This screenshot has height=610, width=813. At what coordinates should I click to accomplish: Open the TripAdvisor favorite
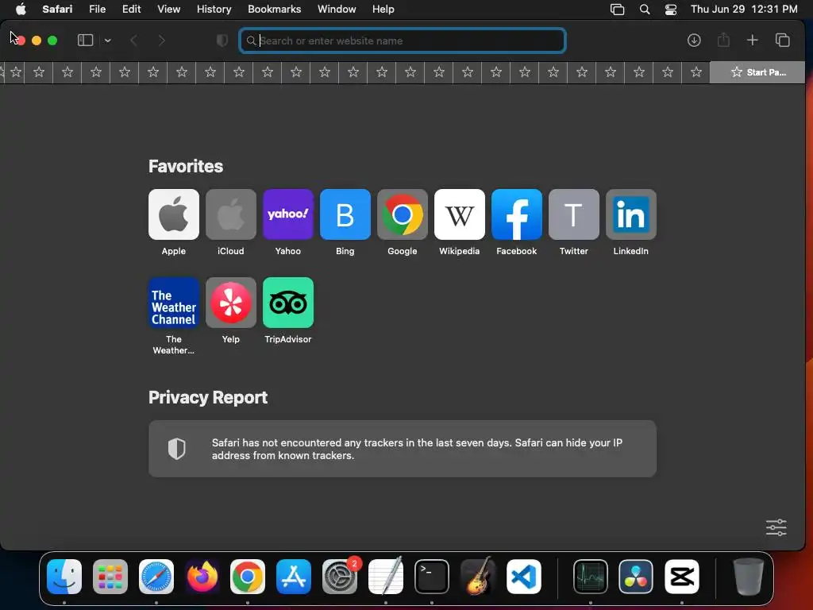coord(287,303)
